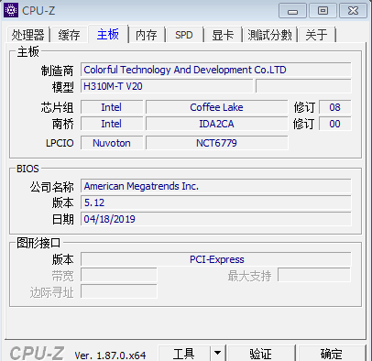This screenshot has width=372, height=361.
Task: Open the SPD tab
Action: click(x=184, y=35)
